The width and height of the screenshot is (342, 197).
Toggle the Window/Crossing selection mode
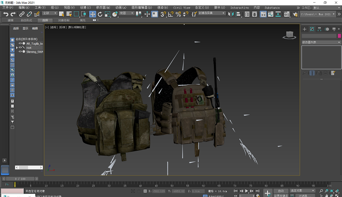point(84,14)
